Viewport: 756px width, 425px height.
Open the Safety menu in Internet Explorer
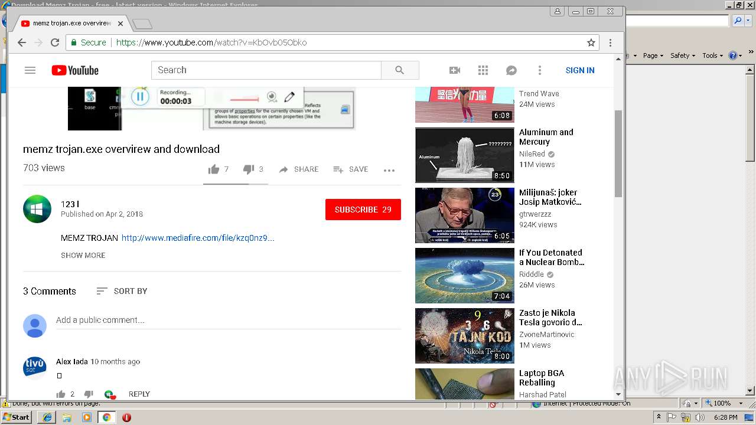pyautogui.click(x=683, y=55)
